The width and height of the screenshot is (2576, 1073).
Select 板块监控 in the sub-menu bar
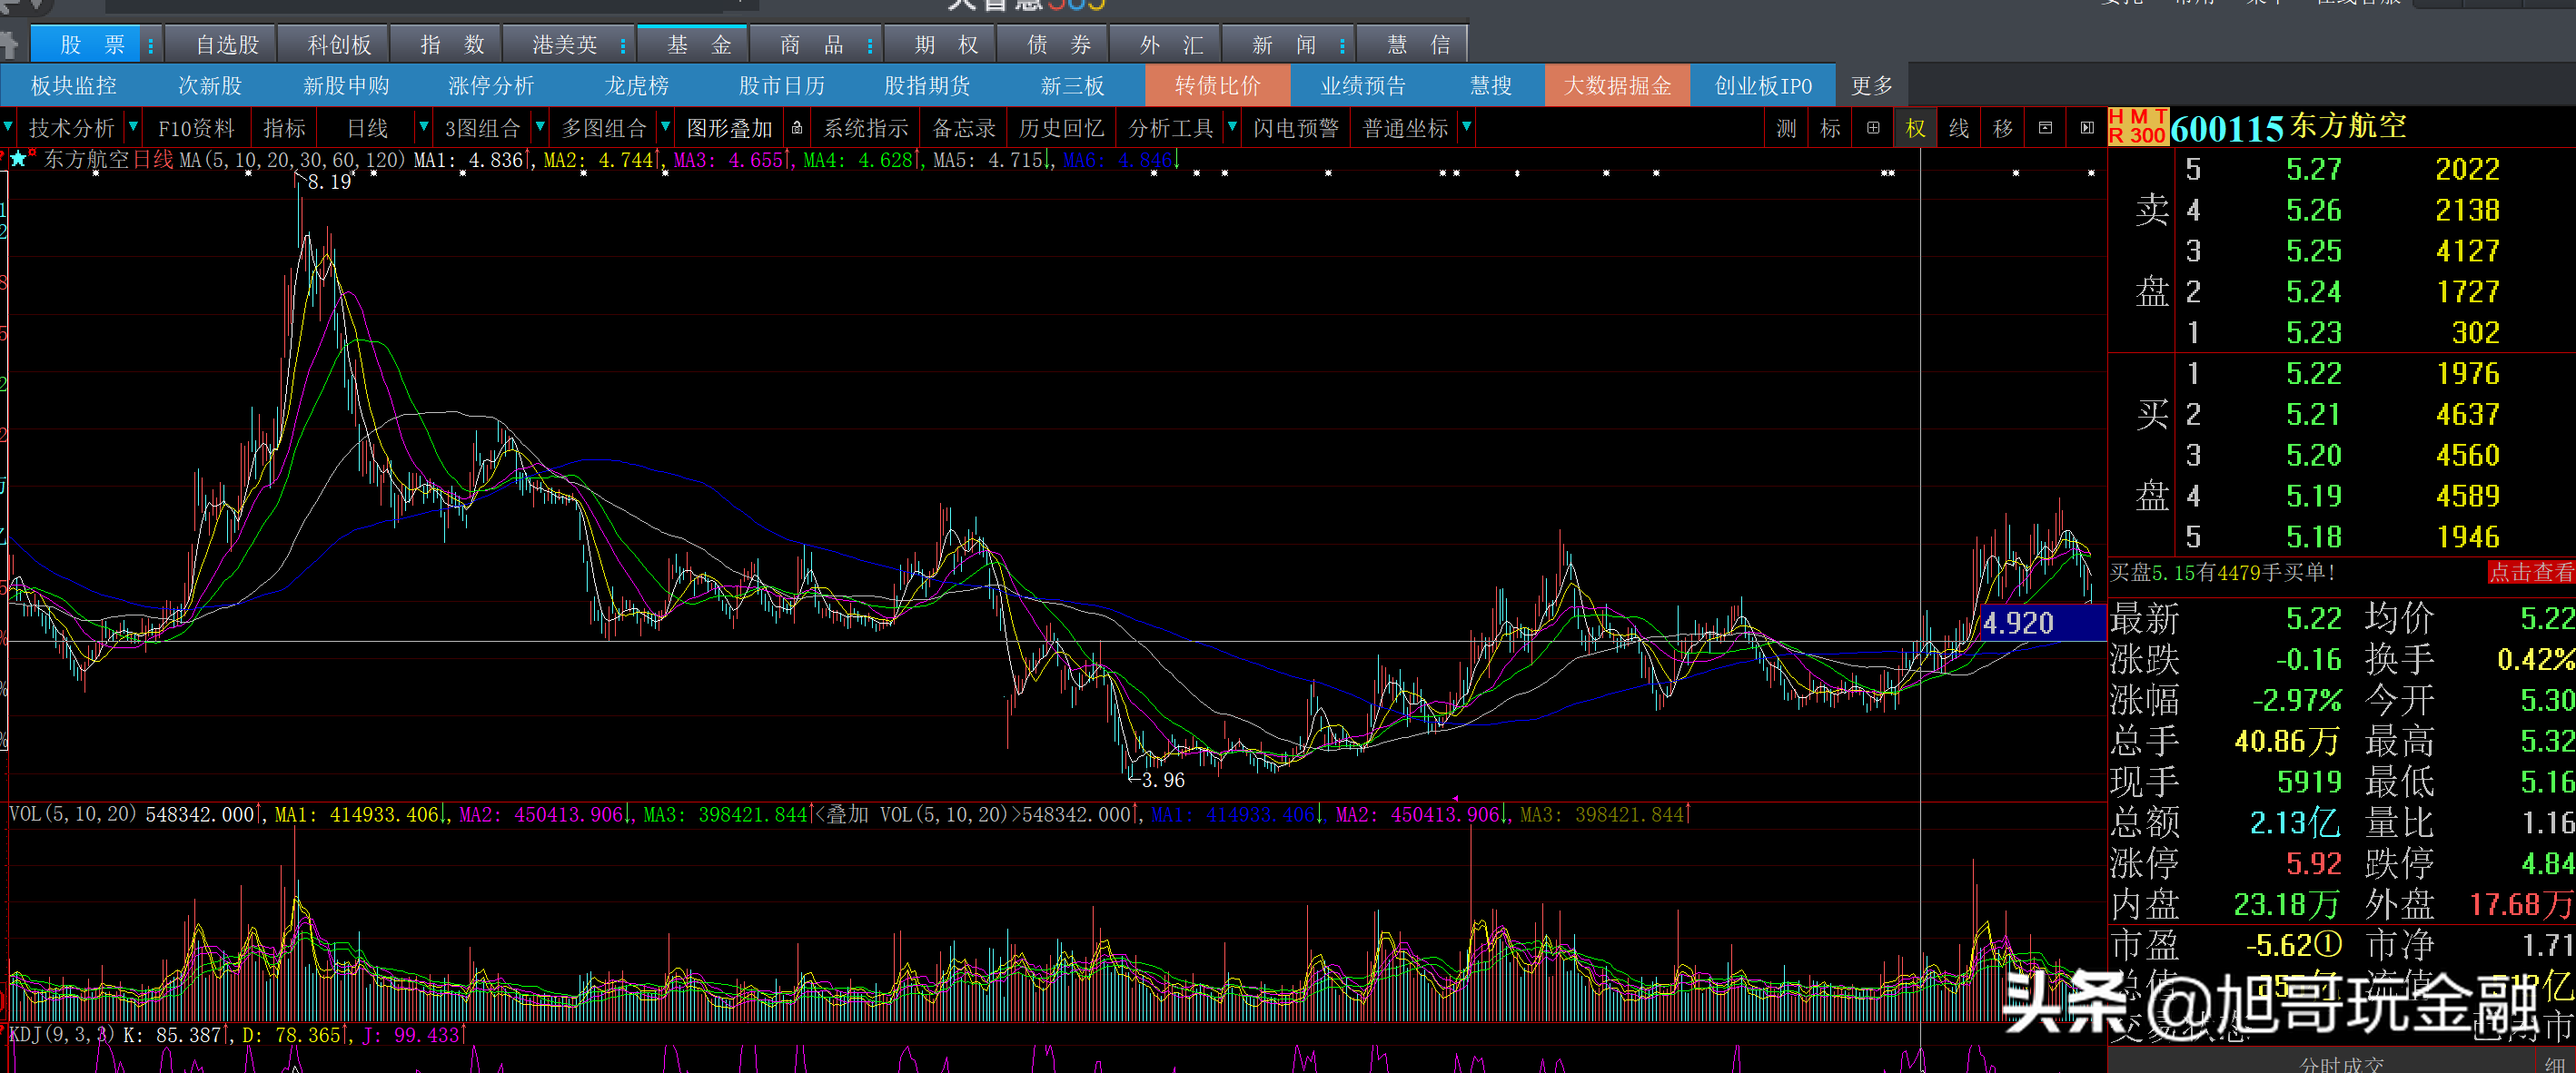74,86
